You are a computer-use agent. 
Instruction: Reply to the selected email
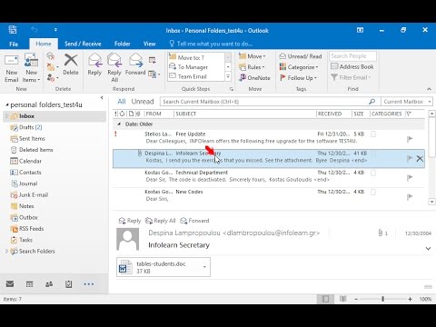pos(94,64)
